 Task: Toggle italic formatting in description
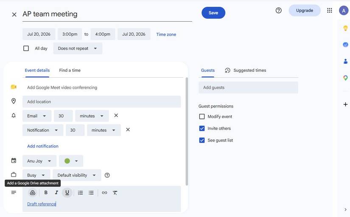tap(56, 192)
